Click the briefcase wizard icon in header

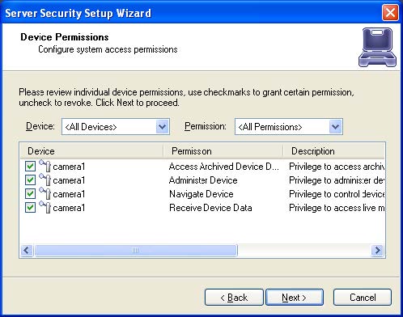[x=377, y=48]
